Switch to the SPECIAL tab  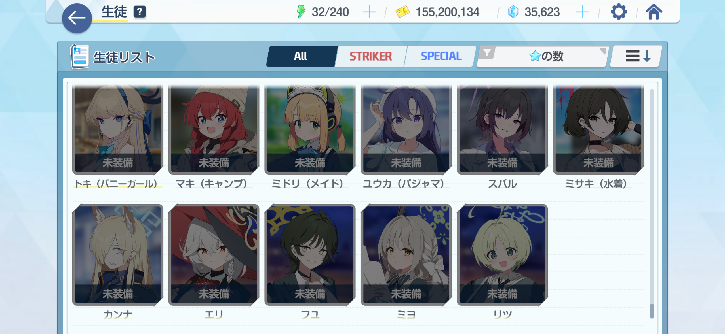click(x=441, y=56)
